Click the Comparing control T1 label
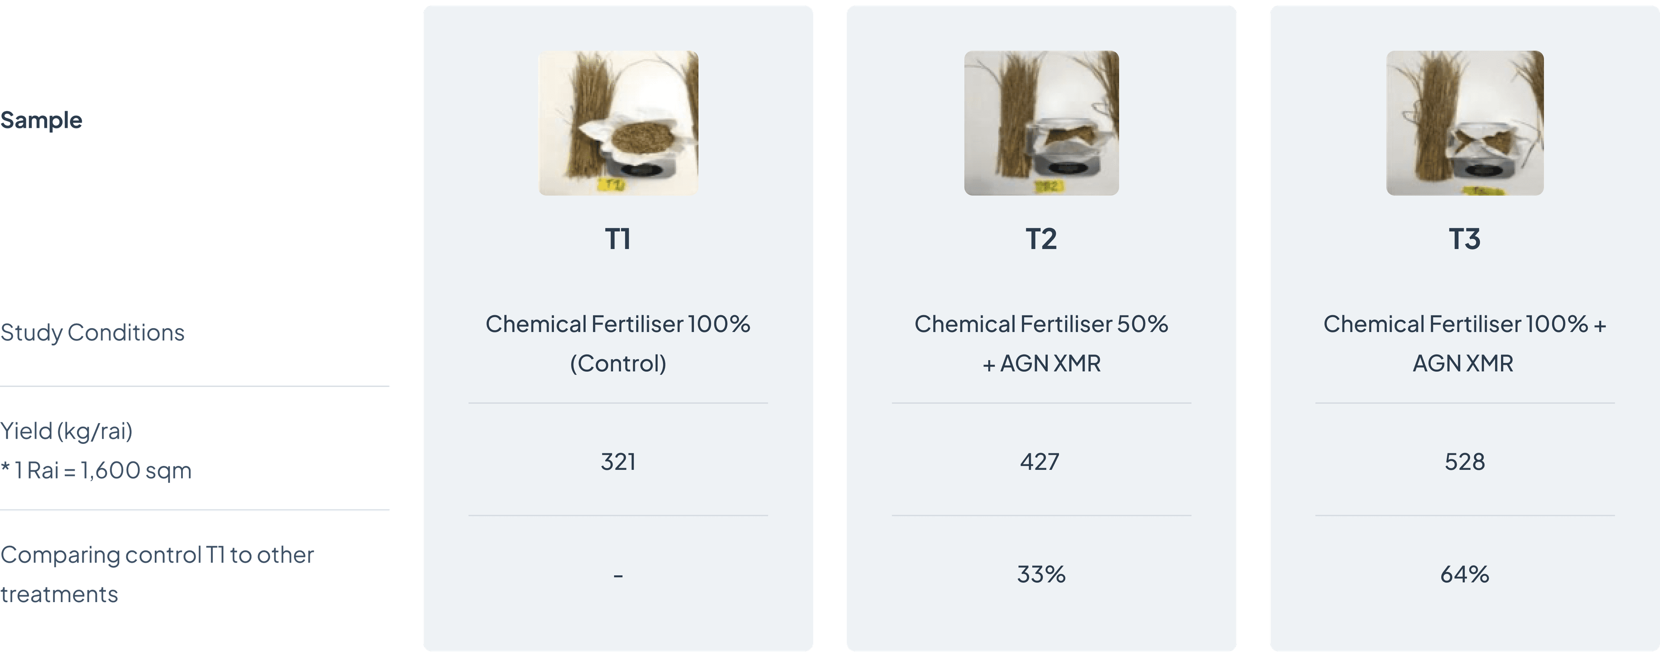Viewport: 1660px width, 657px height. point(156,574)
